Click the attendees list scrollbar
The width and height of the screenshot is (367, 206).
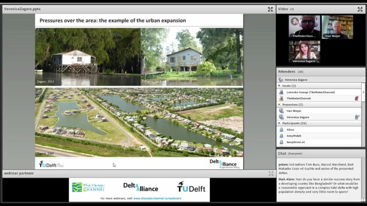(x=363, y=114)
